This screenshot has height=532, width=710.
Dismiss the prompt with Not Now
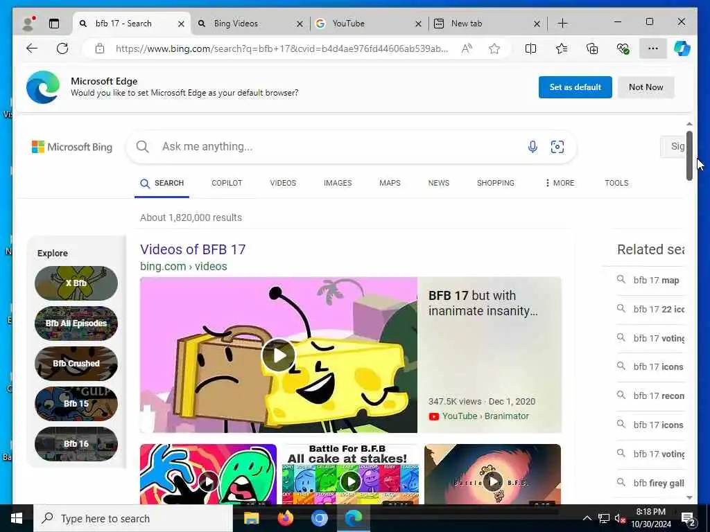(x=646, y=87)
